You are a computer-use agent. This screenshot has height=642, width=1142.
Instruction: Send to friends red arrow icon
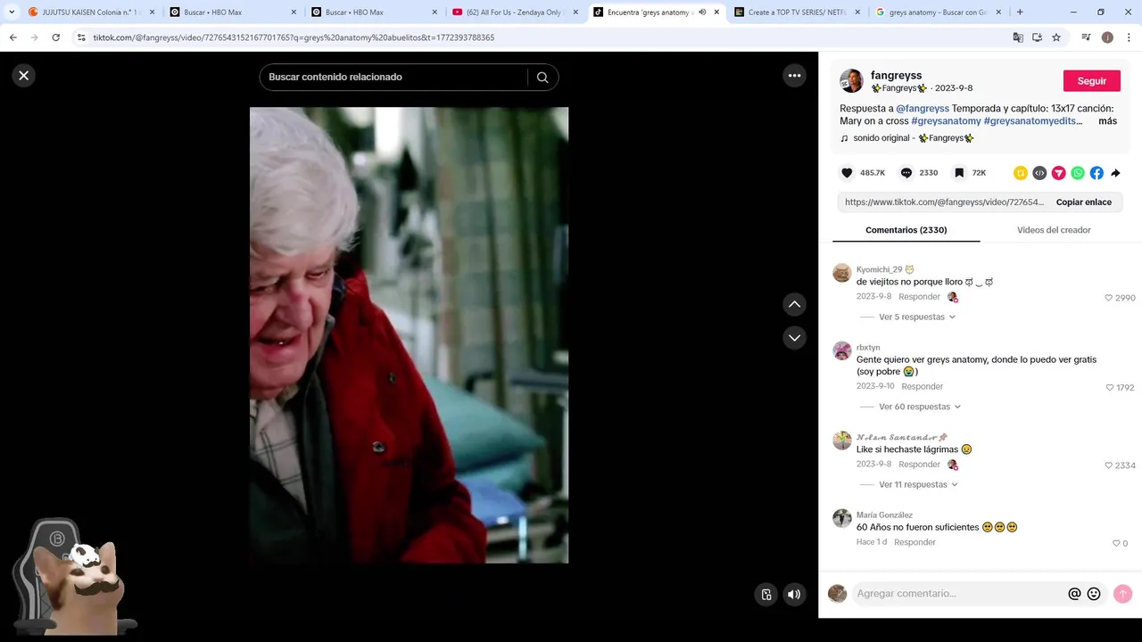[1059, 173]
